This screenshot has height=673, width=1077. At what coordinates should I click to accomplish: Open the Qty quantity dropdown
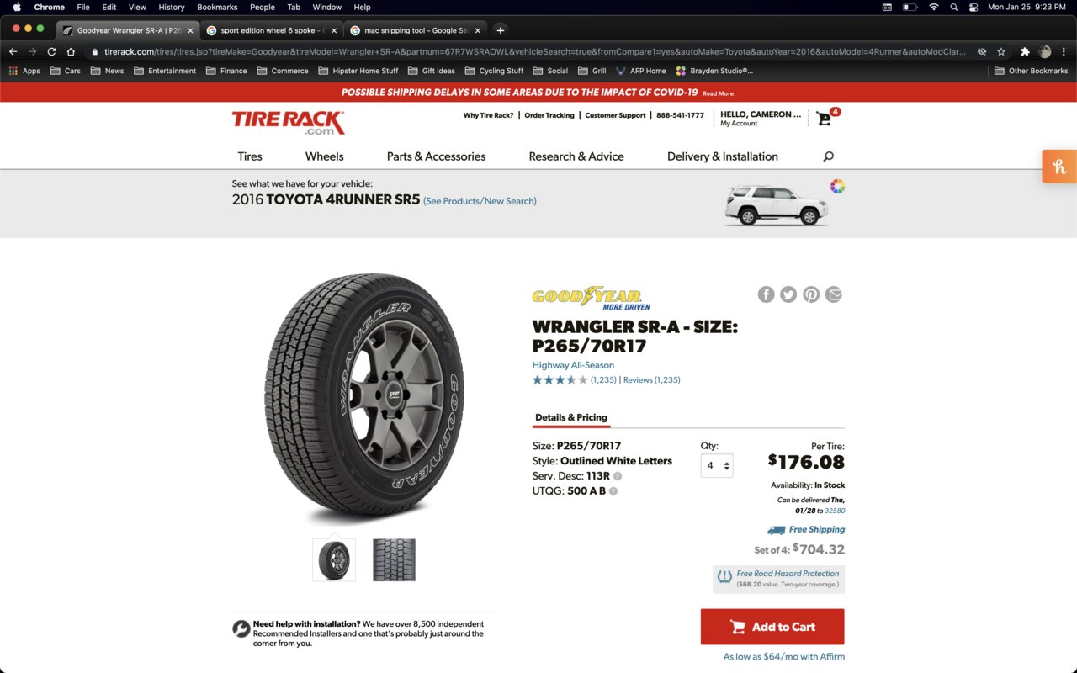pyautogui.click(x=717, y=465)
